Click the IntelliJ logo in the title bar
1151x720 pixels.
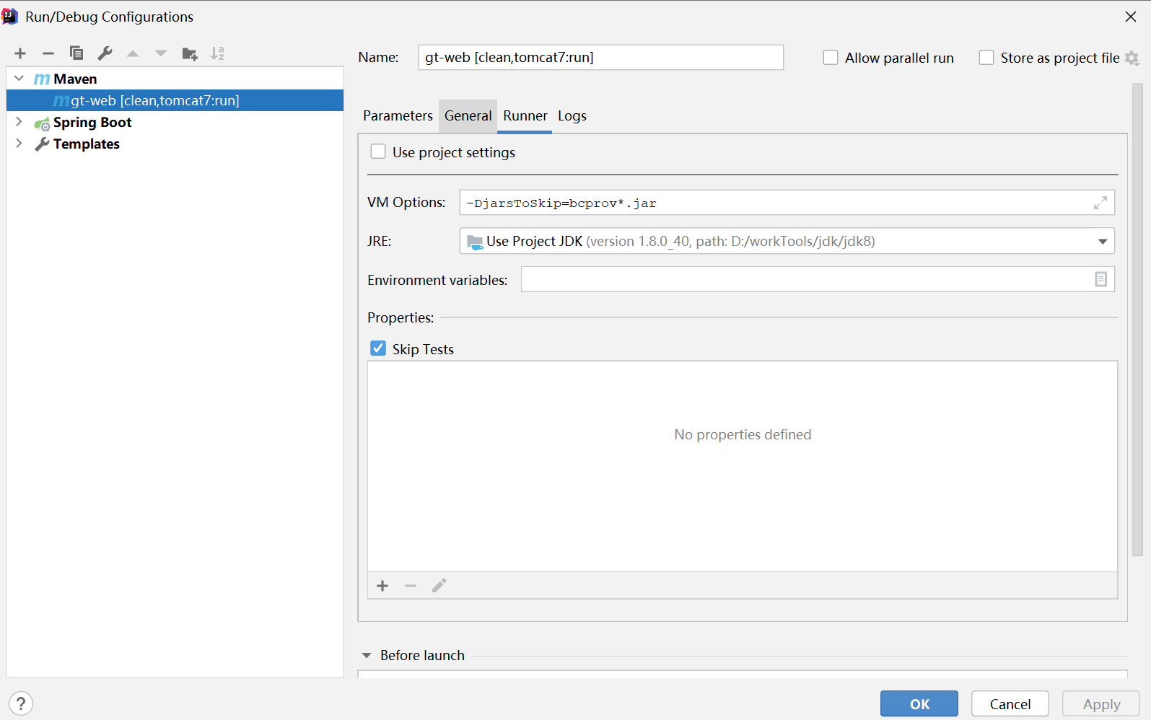point(9,16)
